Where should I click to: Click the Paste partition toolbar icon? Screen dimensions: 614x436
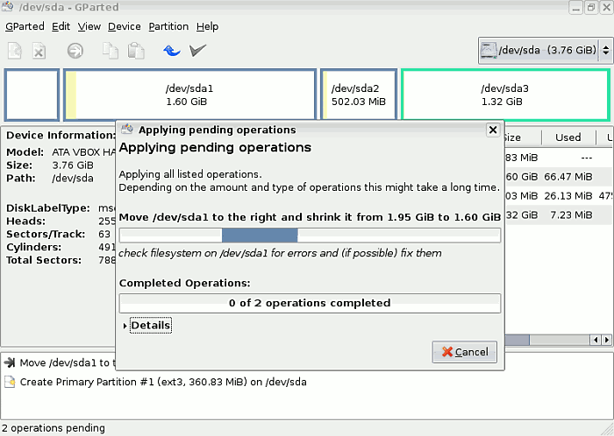[x=136, y=51]
